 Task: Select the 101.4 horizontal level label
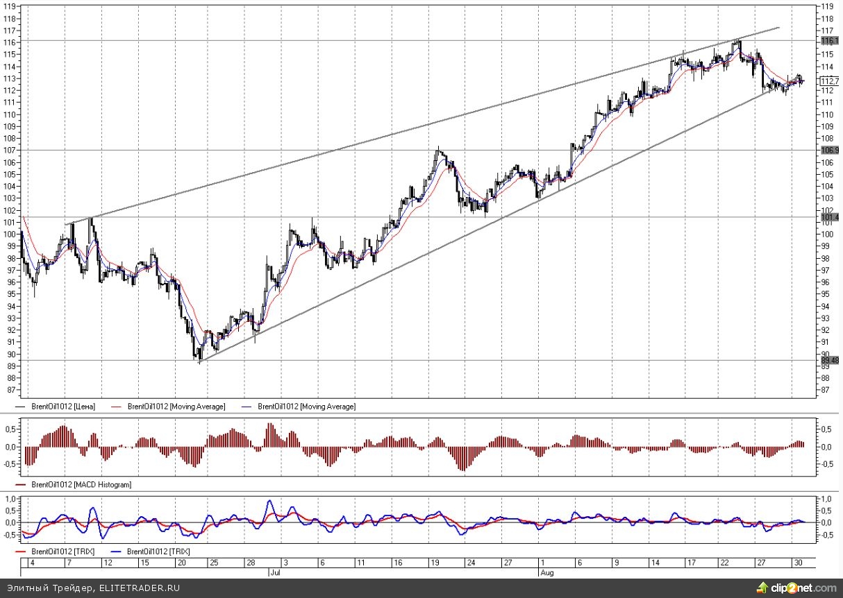[x=829, y=217]
